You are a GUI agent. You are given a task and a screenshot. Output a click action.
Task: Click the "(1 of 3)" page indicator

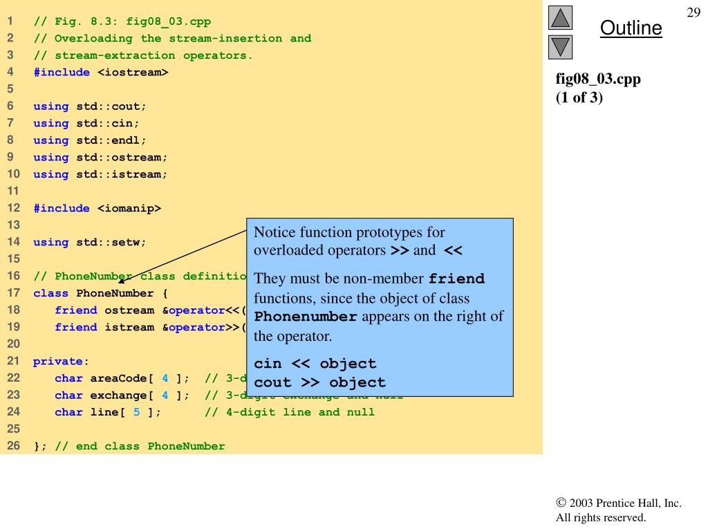point(579,97)
